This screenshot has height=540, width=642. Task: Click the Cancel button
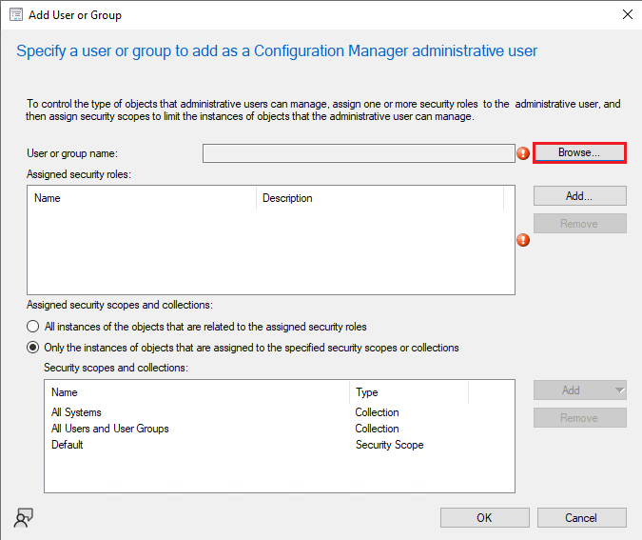tap(581, 518)
